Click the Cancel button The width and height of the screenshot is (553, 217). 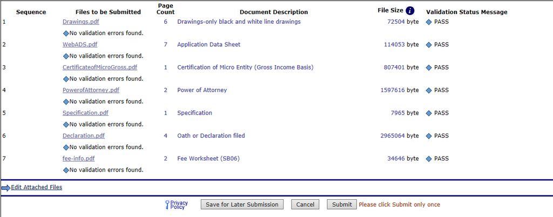coord(305,204)
